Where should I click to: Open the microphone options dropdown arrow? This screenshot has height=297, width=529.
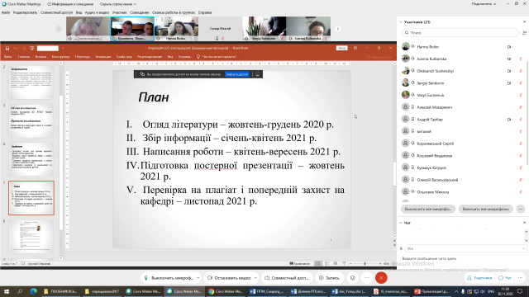[198, 278]
